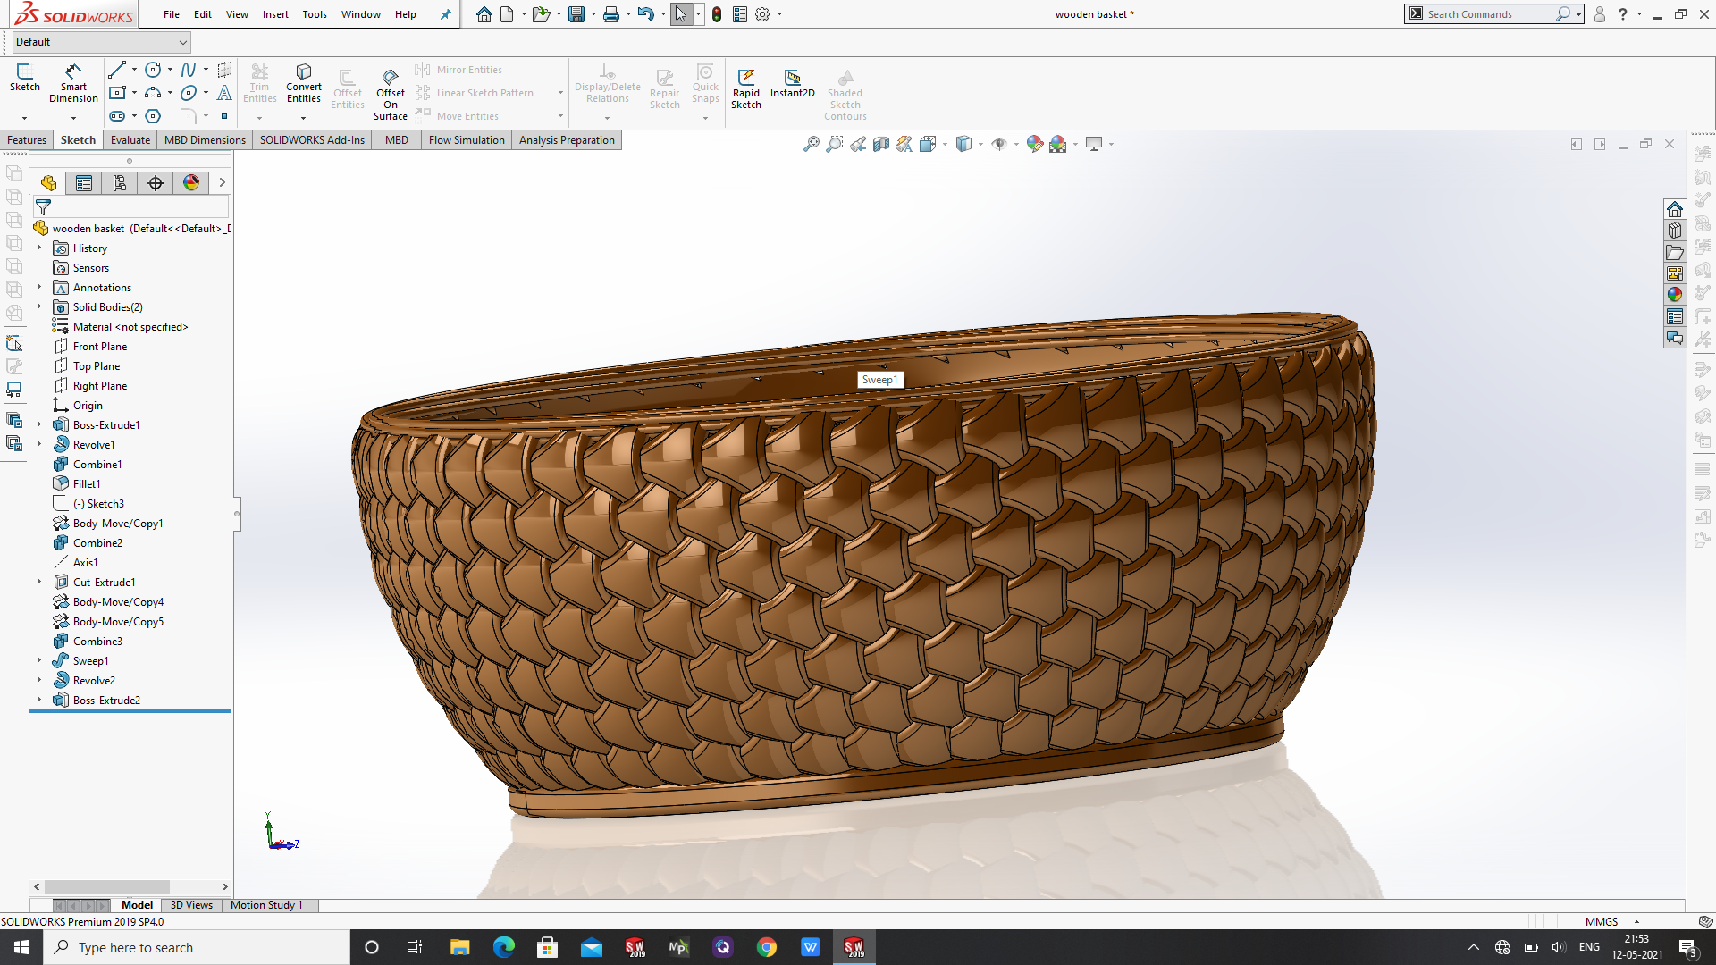Click the Zoom to Fit icon
This screenshot has width=1716, height=965.
(811, 144)
